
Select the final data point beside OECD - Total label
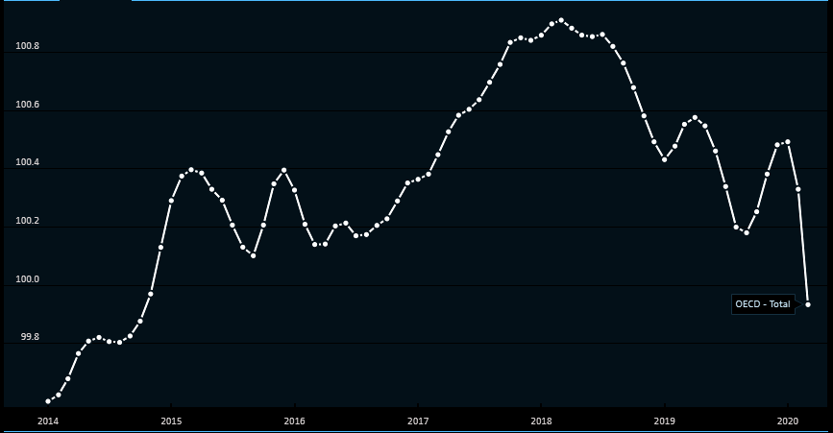click(x=808, y=304)
